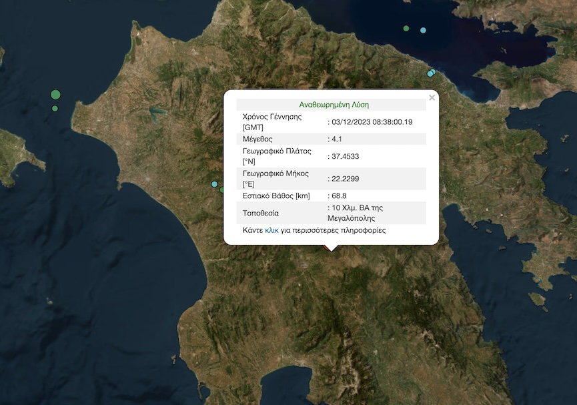Click the longitude value 22.2299
This screenshot has height=405, width=577.
pos(345,179)
